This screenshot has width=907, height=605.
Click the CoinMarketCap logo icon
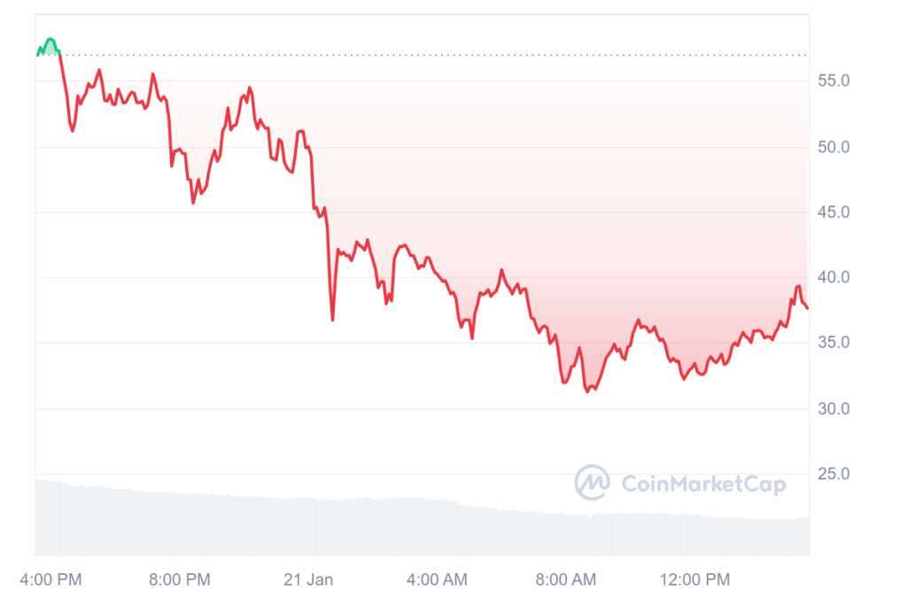coord(592,483)
